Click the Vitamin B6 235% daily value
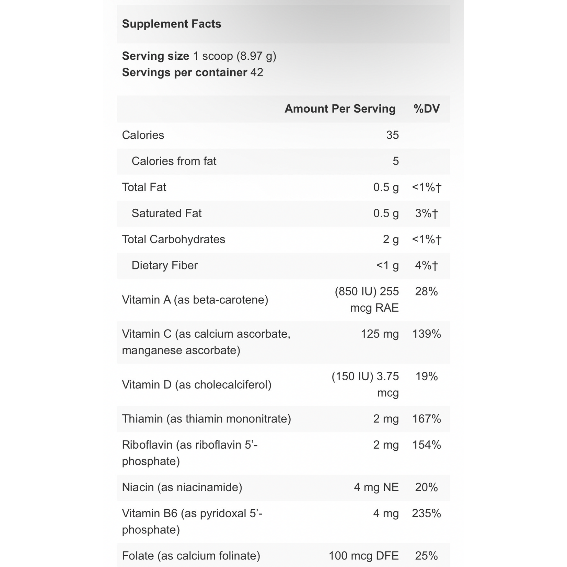 point(427,513)
